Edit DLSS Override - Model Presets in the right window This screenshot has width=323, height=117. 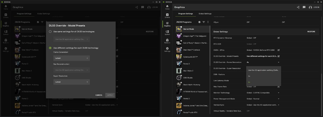(279, 56)
